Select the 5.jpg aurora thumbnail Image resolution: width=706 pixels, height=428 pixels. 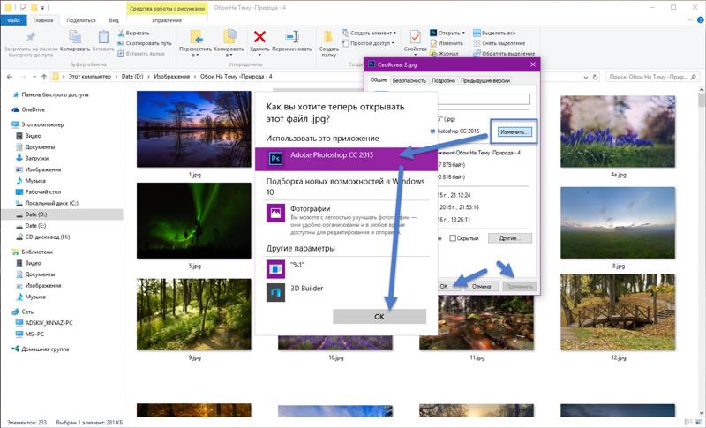(x=193, y=221)
